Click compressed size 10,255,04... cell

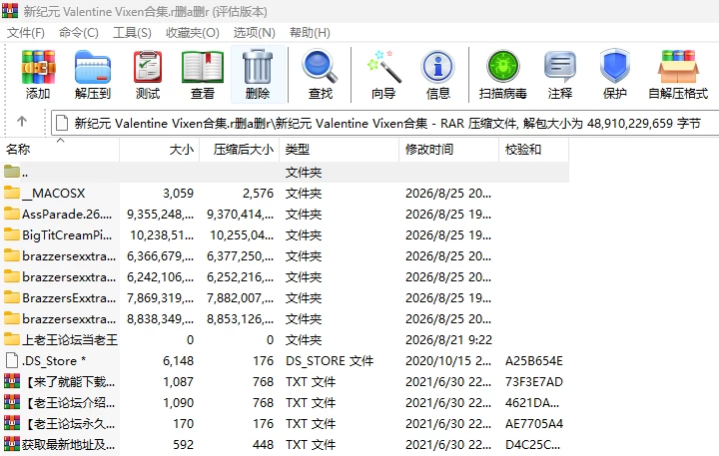coord(242,235)
